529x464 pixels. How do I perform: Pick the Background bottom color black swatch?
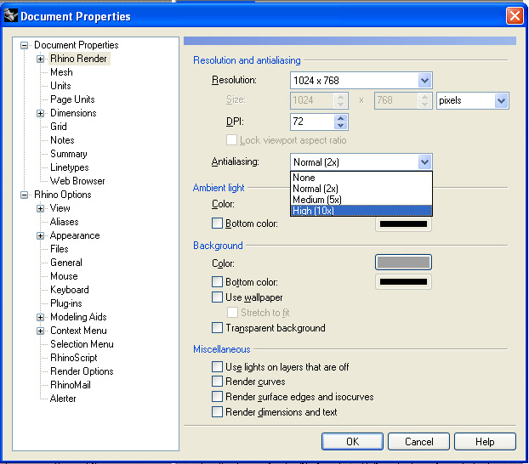coord(403,282)
